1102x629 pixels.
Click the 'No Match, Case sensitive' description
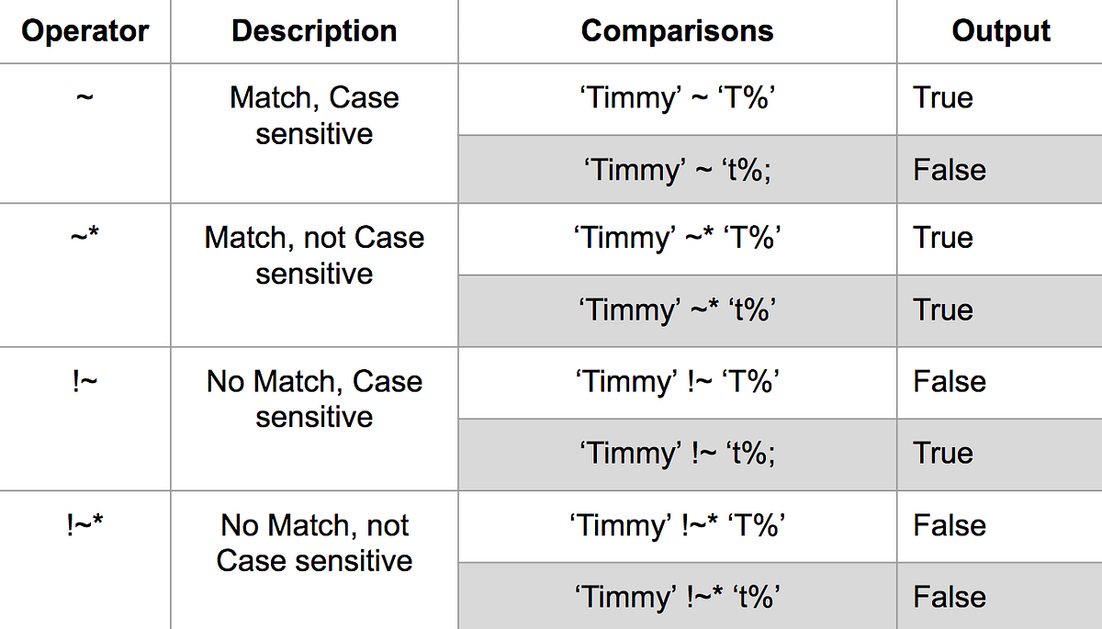click(x=314, y=399)
